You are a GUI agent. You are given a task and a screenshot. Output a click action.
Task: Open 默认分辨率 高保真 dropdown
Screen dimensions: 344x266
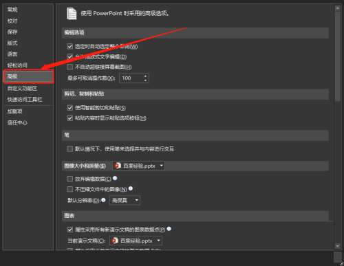(125, 200)
